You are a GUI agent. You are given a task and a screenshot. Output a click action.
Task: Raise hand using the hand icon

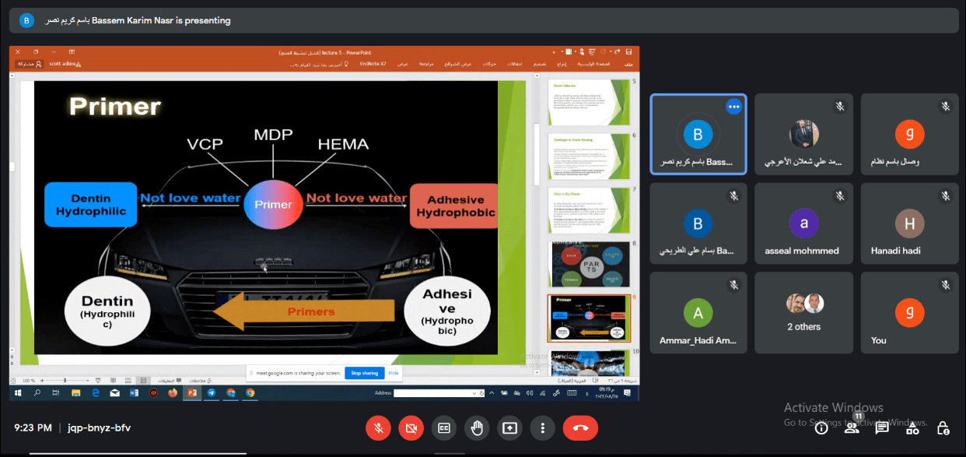tap(476, 427)
